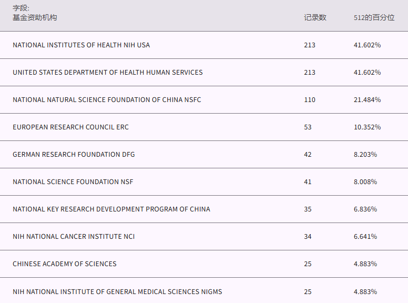The width and height of the screenshot is (408, 303).
Task: Click the 记录数 column header
Action: pyautogui.click(x=315, y=17)
